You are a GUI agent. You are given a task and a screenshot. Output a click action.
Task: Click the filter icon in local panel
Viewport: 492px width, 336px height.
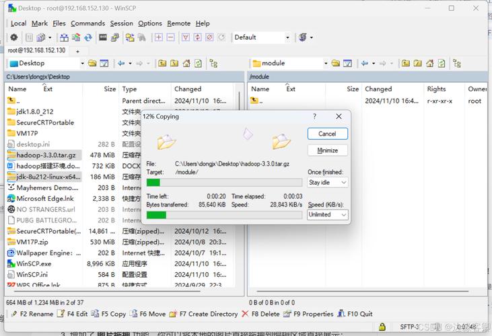click(x=104, y=63)
